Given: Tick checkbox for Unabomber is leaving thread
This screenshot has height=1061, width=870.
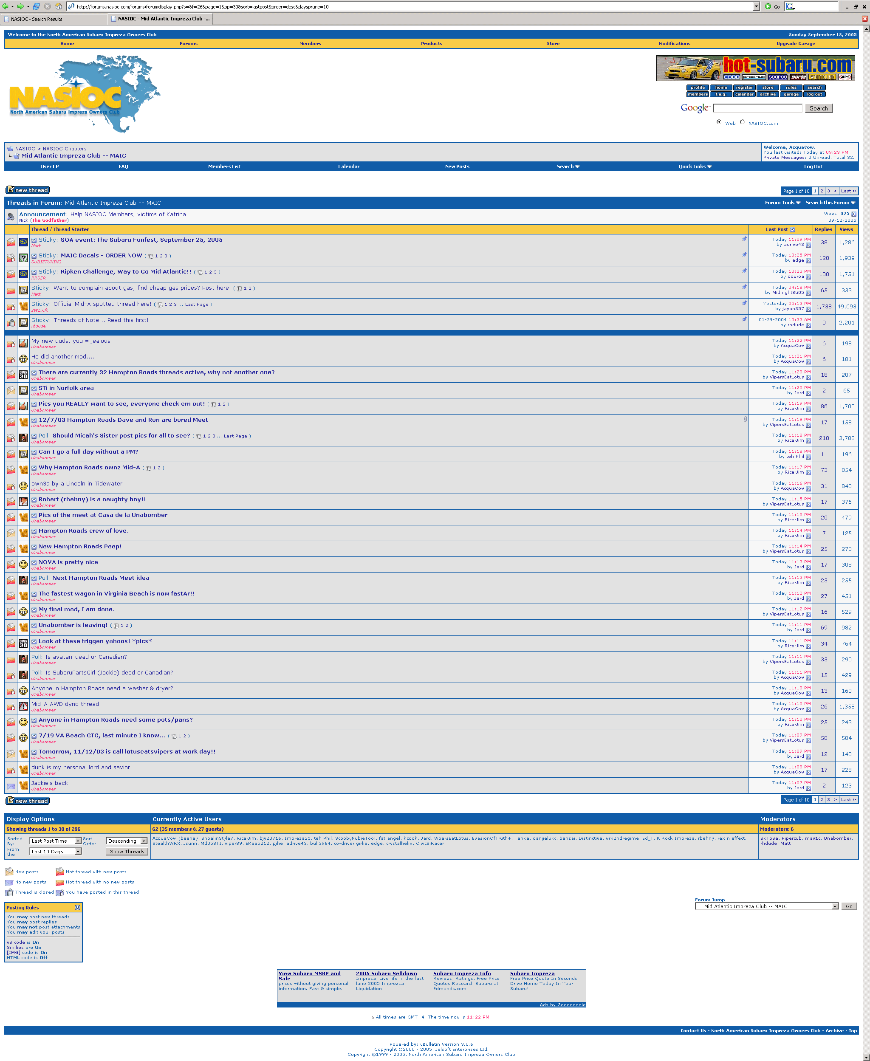Looking at the screenshot, I should tap(34, 626).
